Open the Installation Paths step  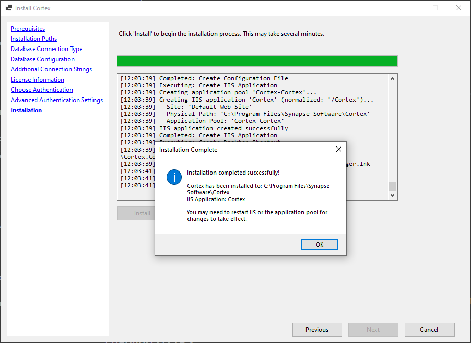[33, 38]
